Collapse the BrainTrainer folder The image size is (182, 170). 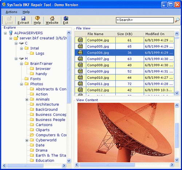click(21, 64)
